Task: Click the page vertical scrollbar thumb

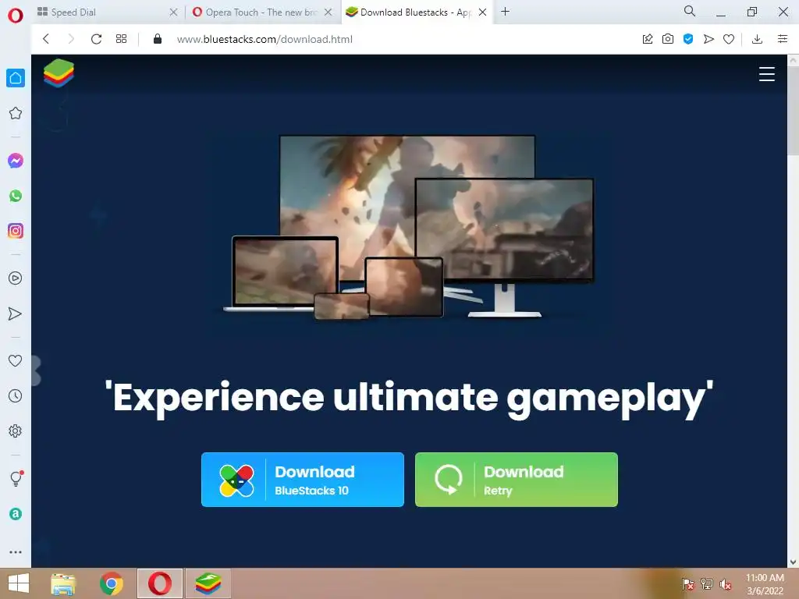Action: point(793,111)
